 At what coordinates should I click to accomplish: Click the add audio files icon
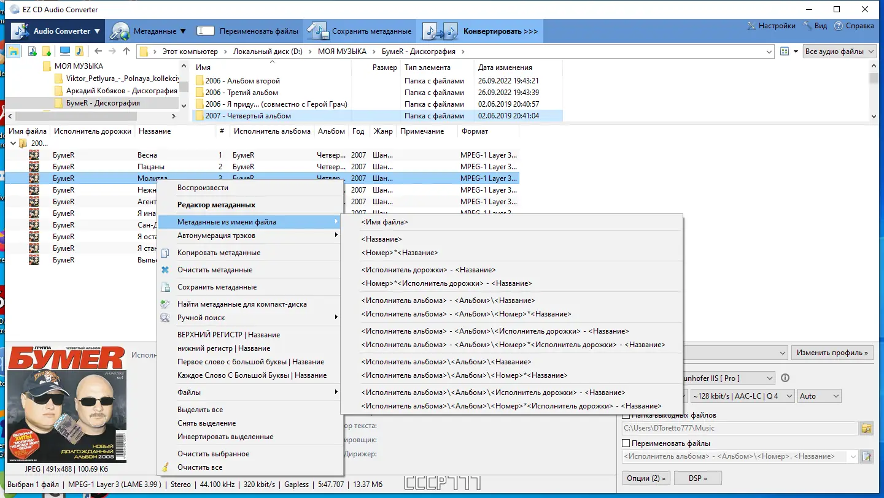point(32,52)
